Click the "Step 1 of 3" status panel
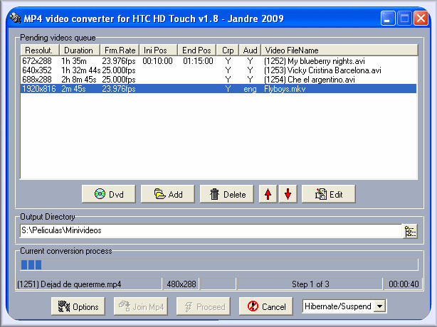Screen dimensions: 437x327 [310, 284]
